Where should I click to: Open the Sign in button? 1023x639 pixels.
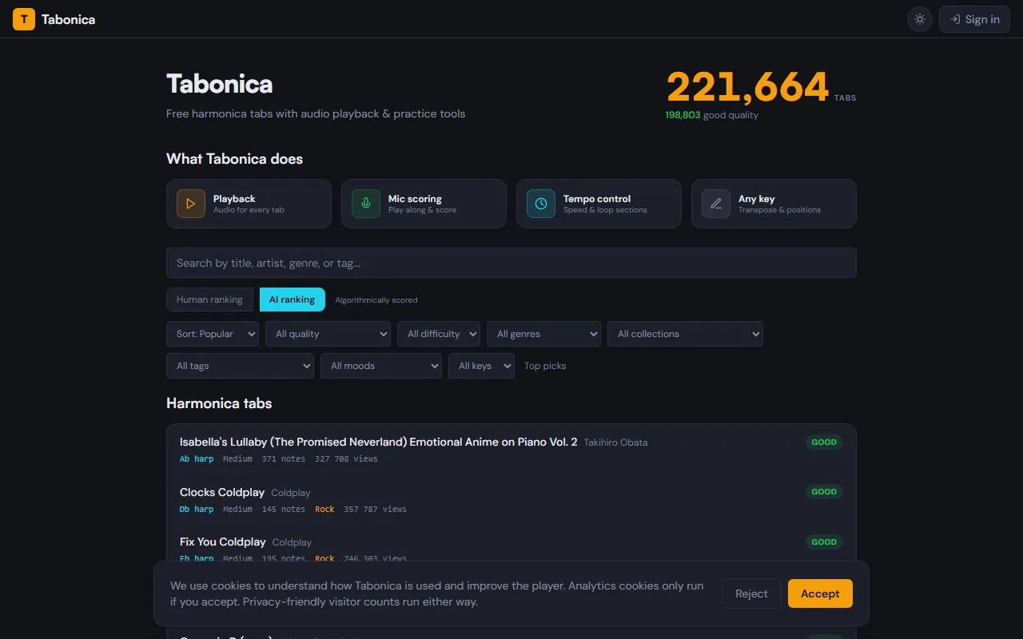point(974,19)
